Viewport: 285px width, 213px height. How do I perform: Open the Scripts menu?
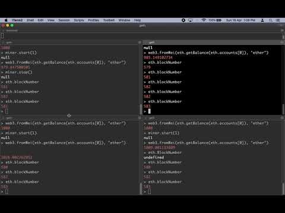[79, 20]
